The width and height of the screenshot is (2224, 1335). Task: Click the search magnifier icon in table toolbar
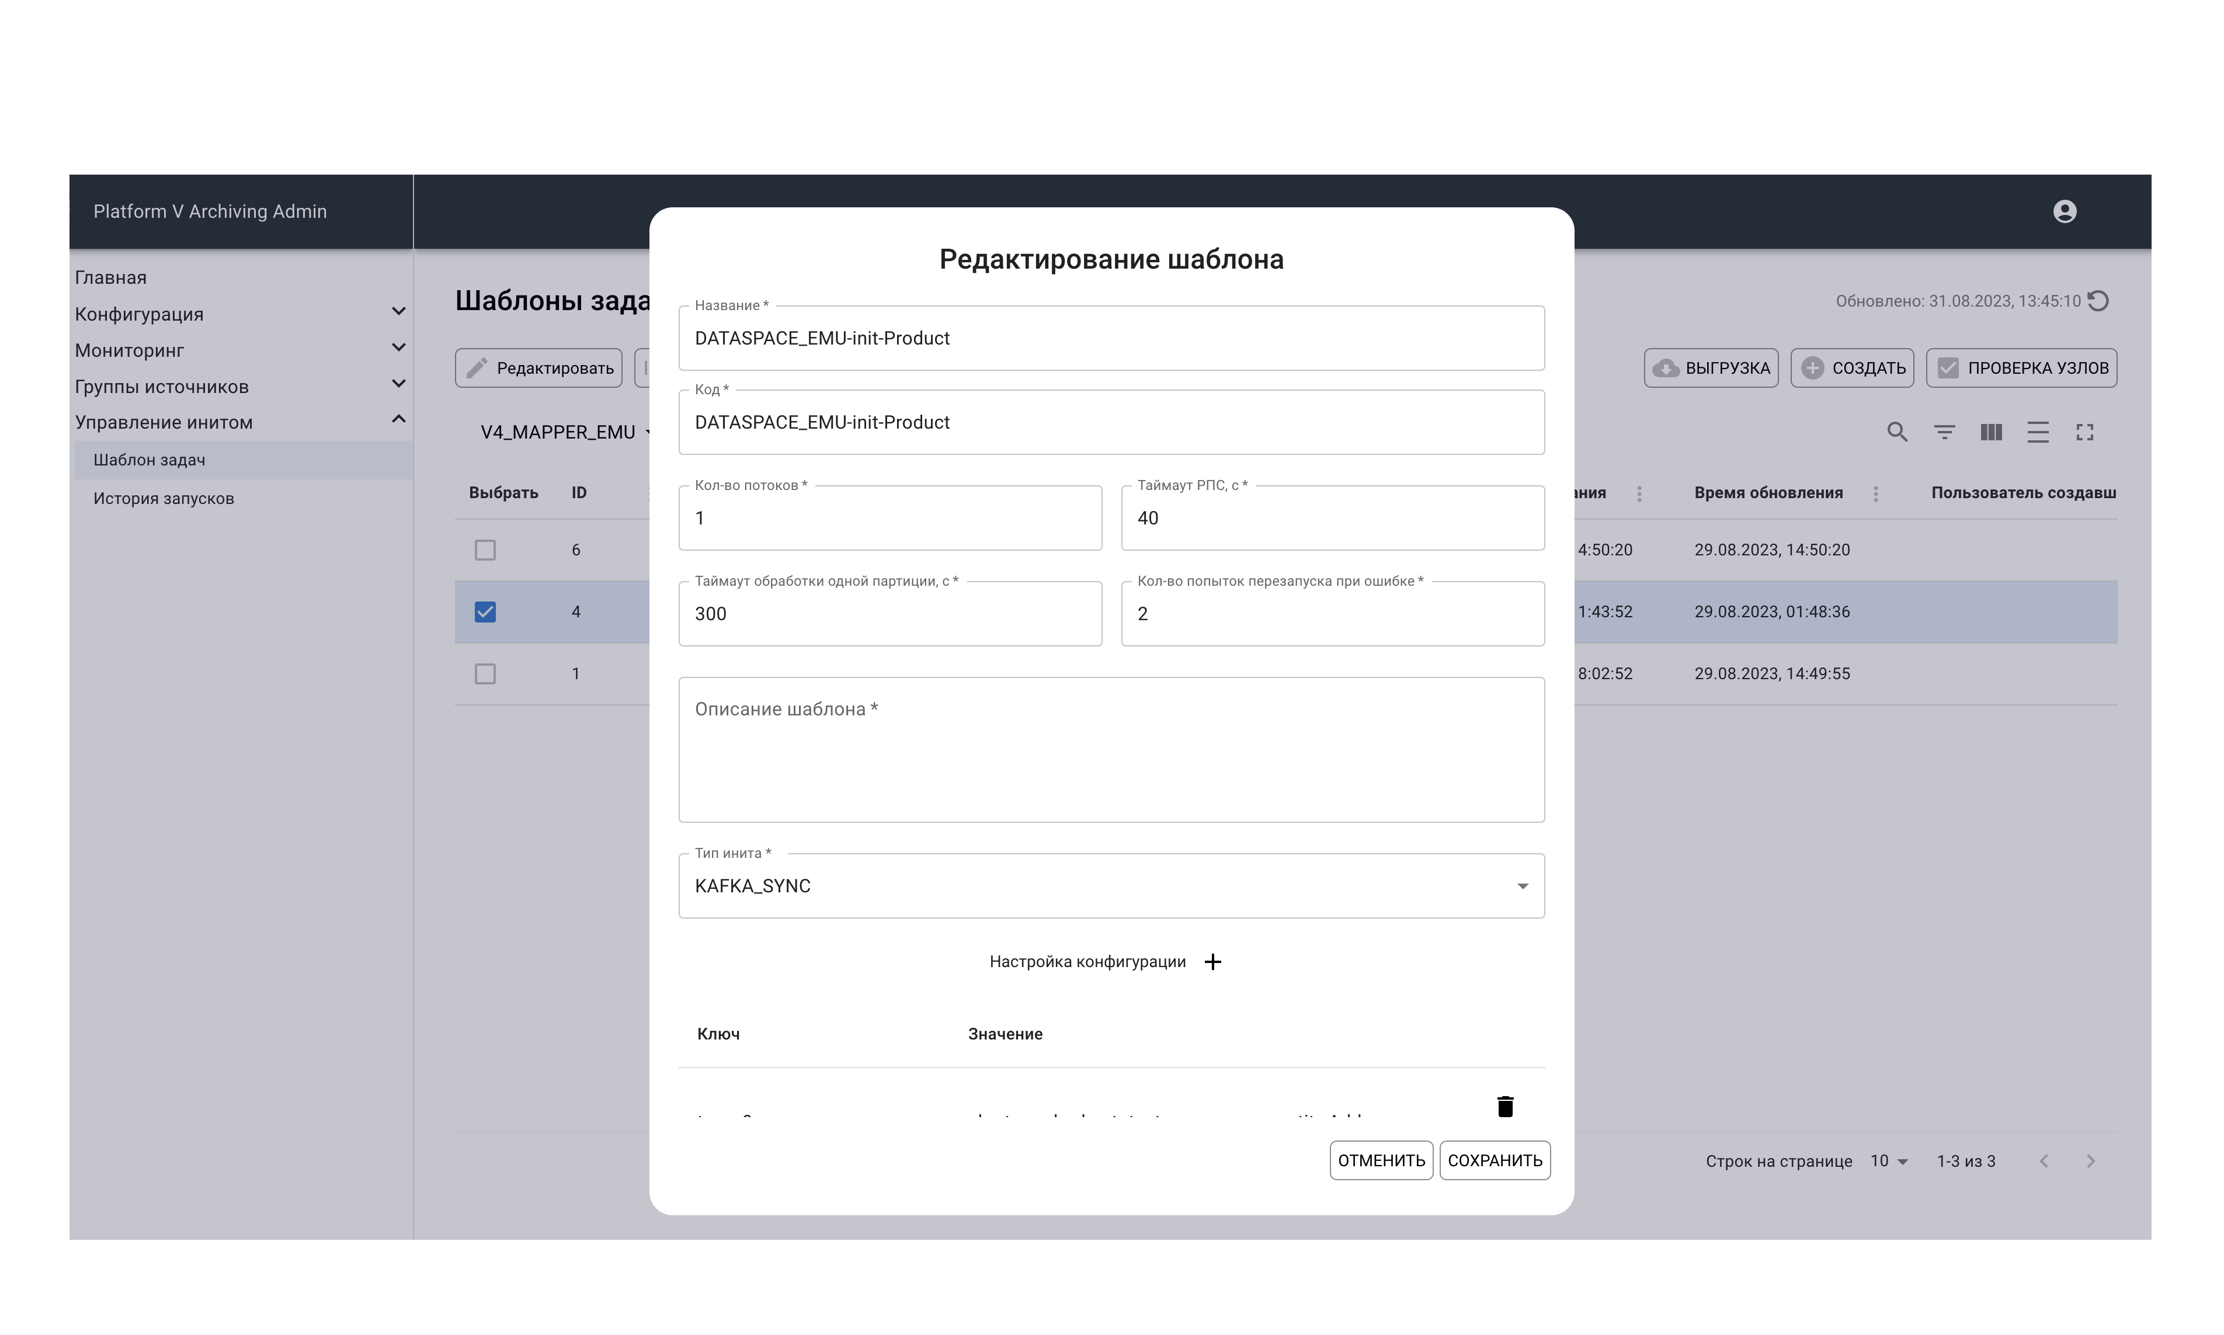(1896, 433)
